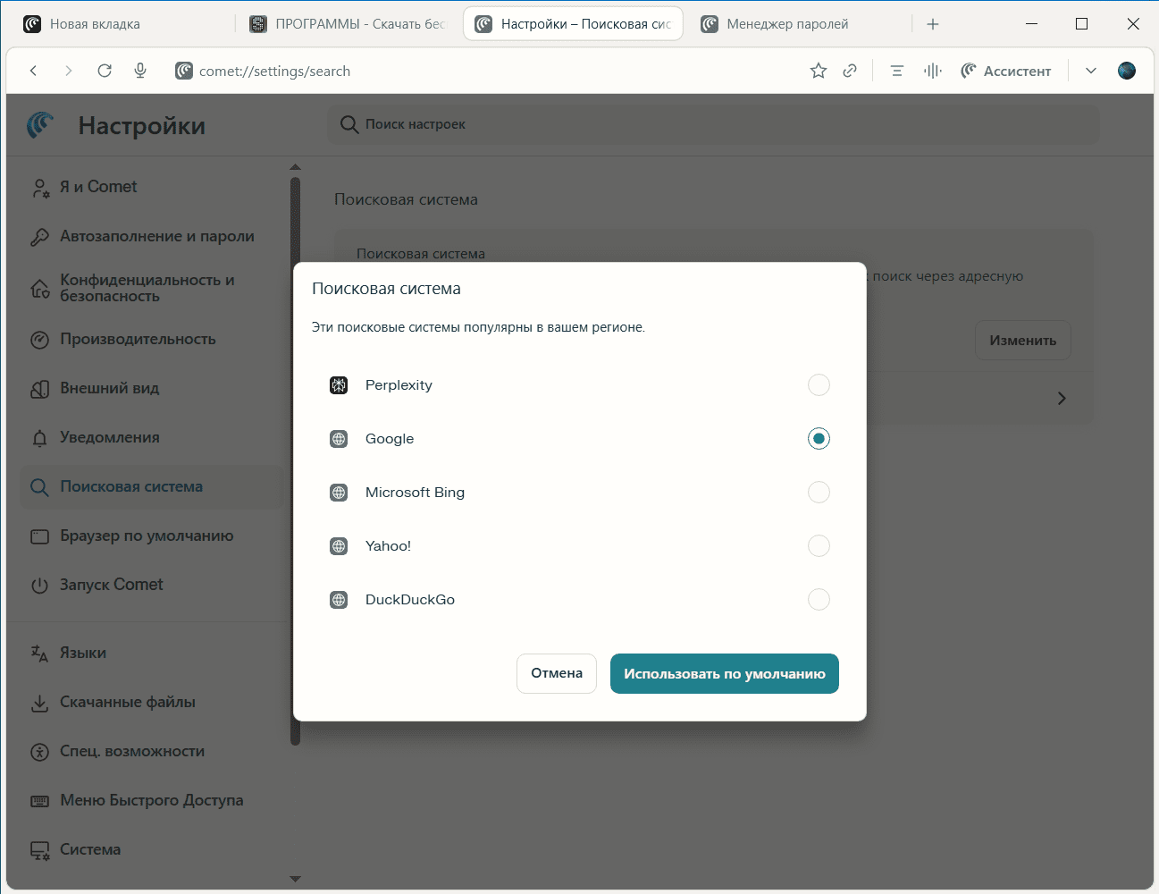
Task: Click the Comet icon in address bar
Action: coord(184,71)
